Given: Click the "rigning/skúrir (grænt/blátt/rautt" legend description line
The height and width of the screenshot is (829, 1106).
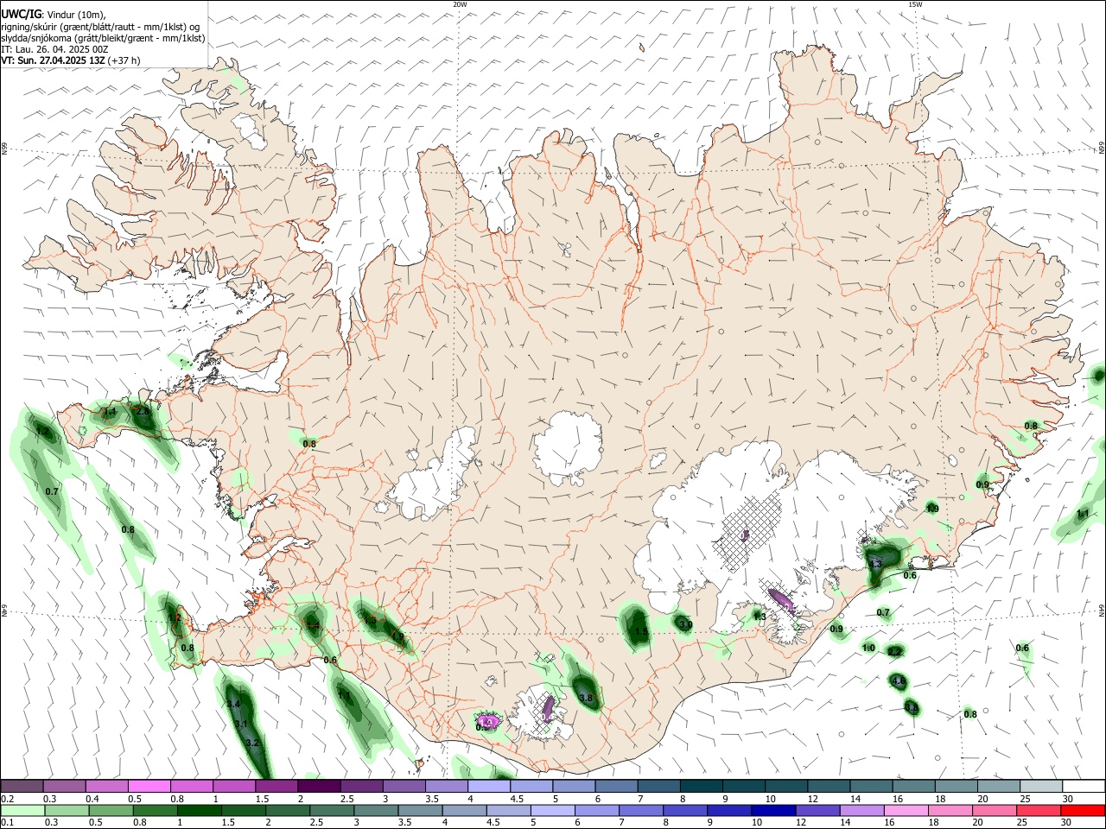Looking at the screenshot, I should coord(99,27).
